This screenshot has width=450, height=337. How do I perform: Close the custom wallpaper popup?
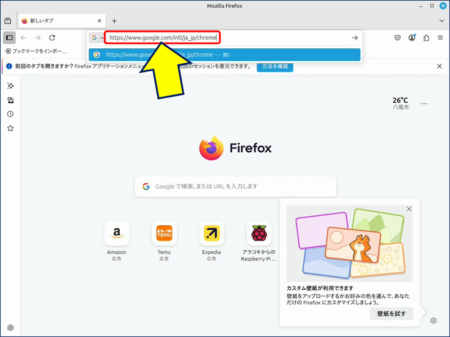[409, 209]
